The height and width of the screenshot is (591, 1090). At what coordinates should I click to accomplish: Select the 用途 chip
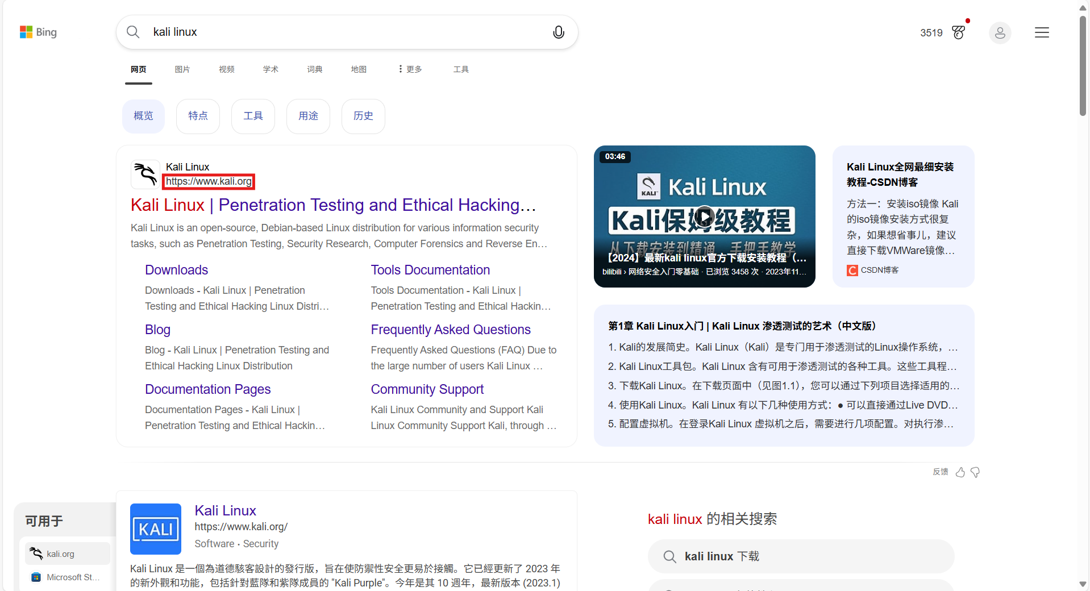308,116
